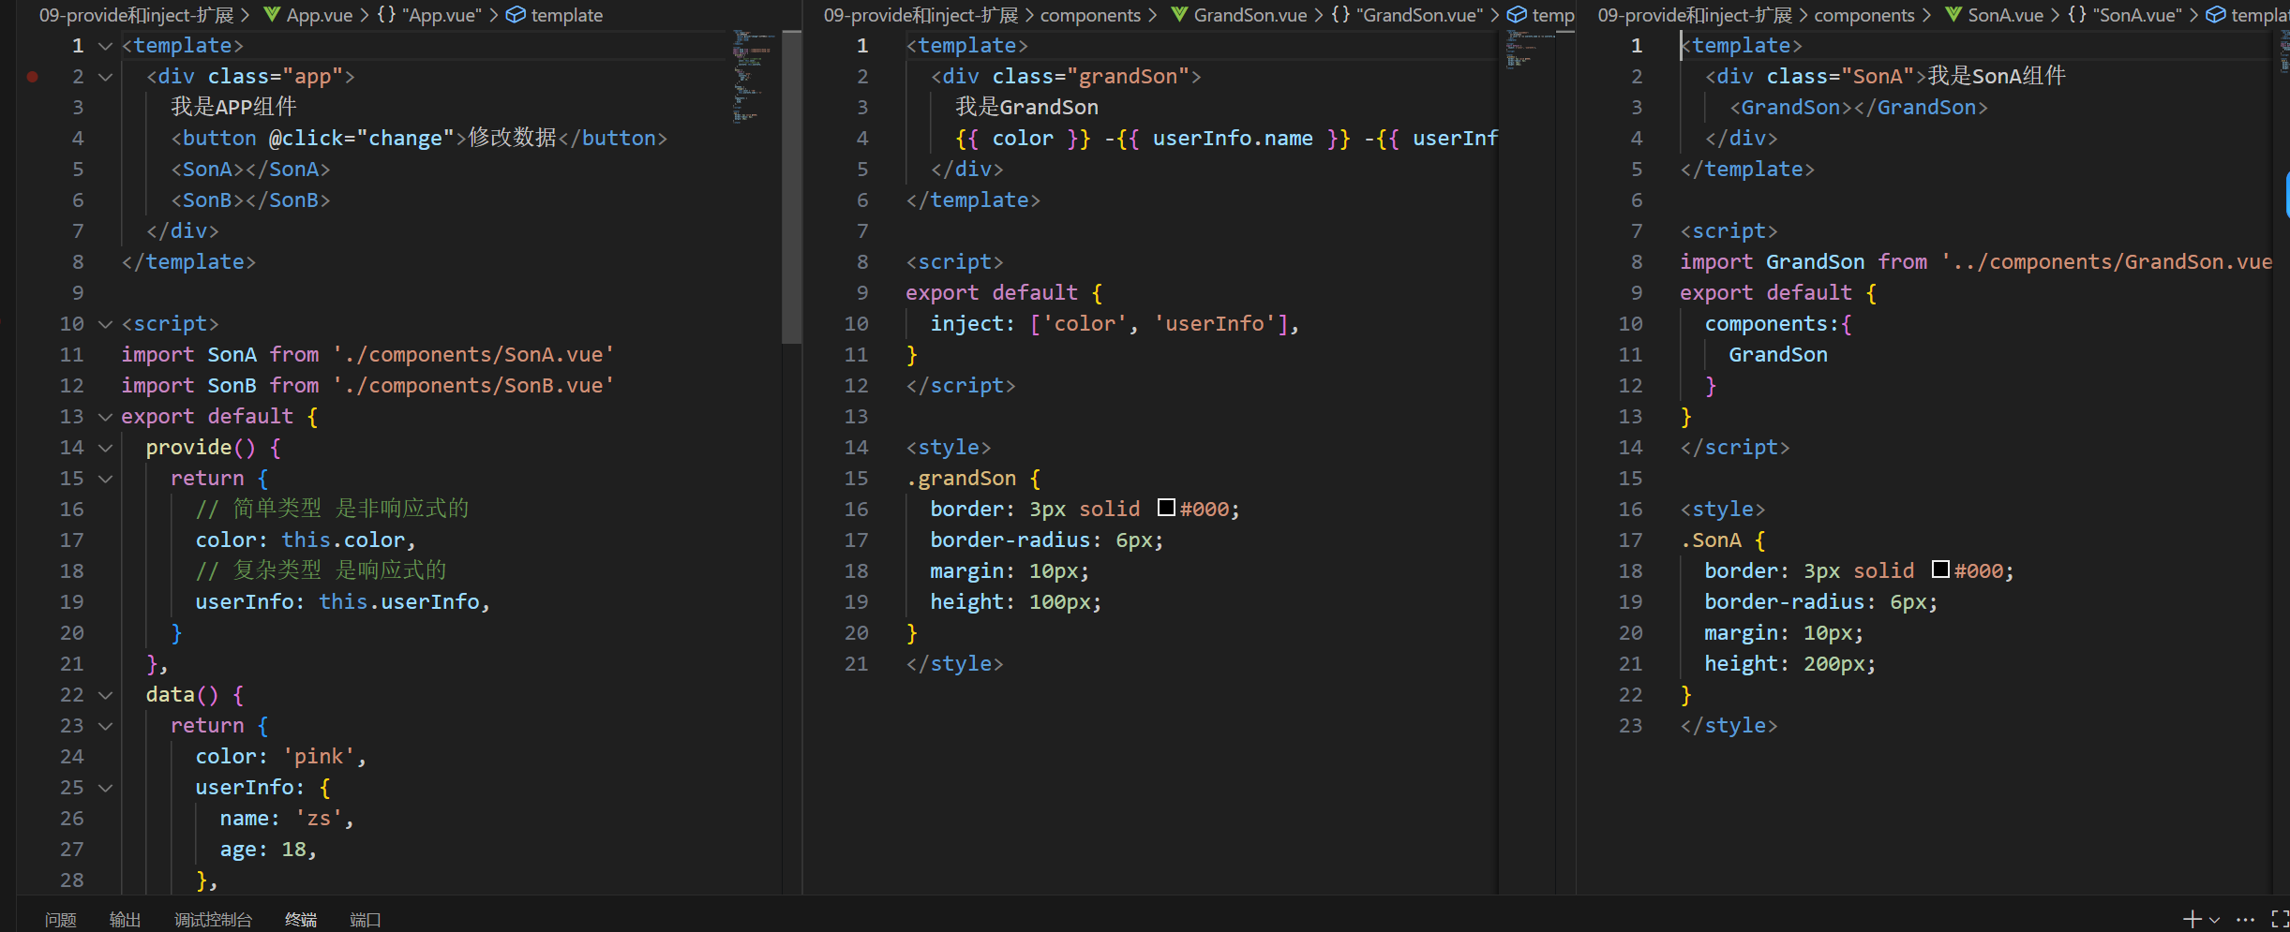The image size is (2290, 932).
Task: Click the project folder breadcrumb in GrandSon.vue pane
Action: tap(921, 15)
